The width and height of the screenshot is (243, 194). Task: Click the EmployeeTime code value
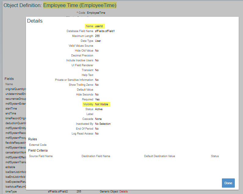(x=96, y=13)
